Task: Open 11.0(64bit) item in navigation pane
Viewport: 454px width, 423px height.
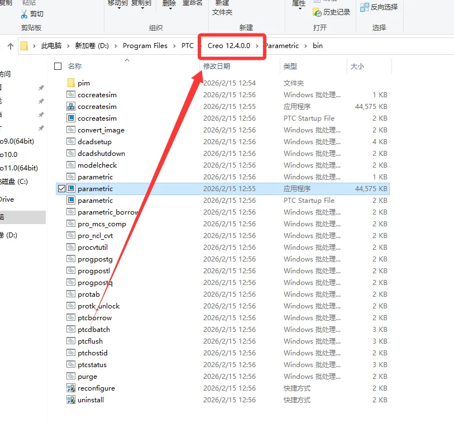Action: 19,168
